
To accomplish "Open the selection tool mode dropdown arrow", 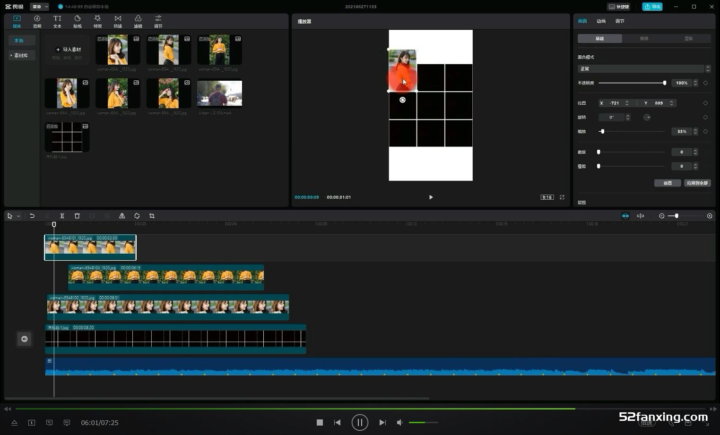I will click(18, 216).
